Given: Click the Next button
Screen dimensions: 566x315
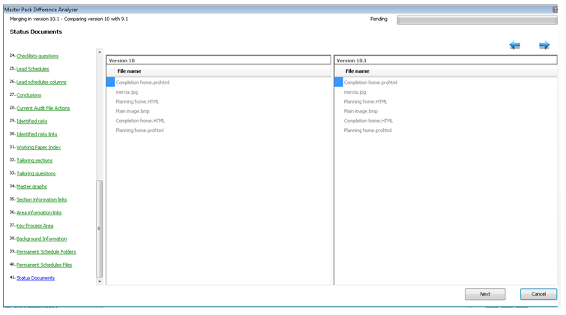Looking at the screenshot, I should click(x=485, y=294).
